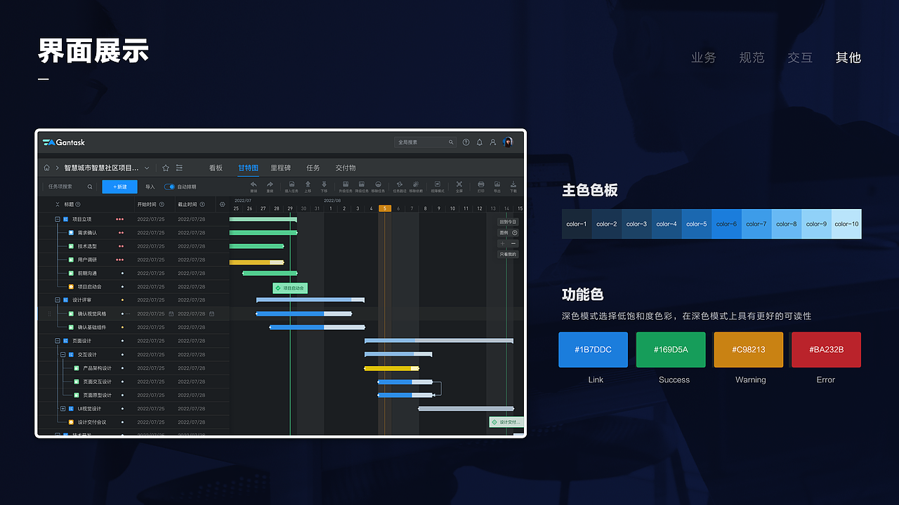899x505 pixels.
Task: Open the 交付物 tab
Action: coord(346,168)
